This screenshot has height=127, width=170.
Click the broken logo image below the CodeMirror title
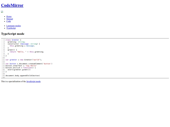click(x=2, y=12)
